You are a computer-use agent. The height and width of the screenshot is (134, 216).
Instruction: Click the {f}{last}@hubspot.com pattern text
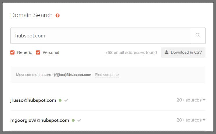(x=73, y=75)
